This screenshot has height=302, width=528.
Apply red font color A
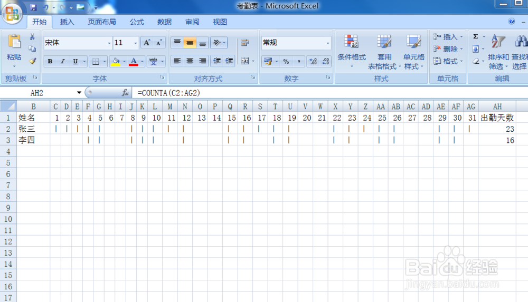coord(134,62)
